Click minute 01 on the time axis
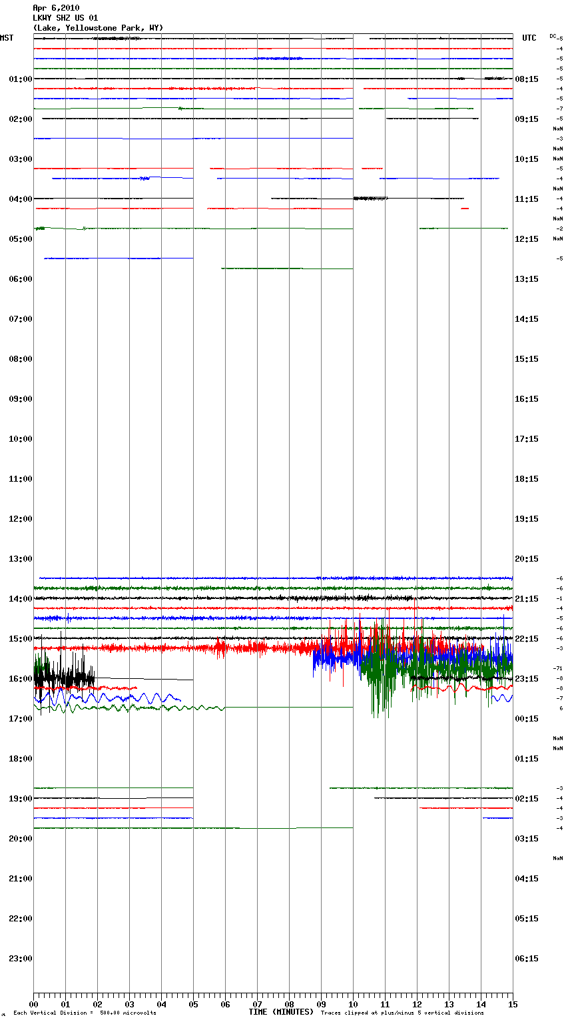 pyautogui.click(x=66, y=1005)
